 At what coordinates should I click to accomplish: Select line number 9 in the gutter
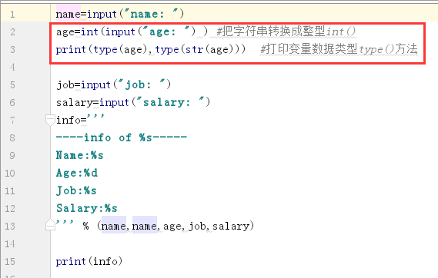(12, 155)
